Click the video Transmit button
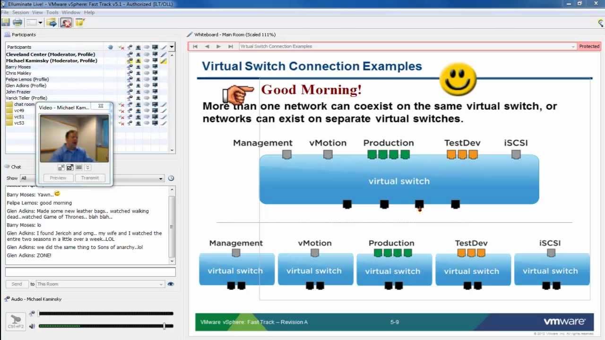This screenshot has width=605, height=340. click(x=90, y=178)
